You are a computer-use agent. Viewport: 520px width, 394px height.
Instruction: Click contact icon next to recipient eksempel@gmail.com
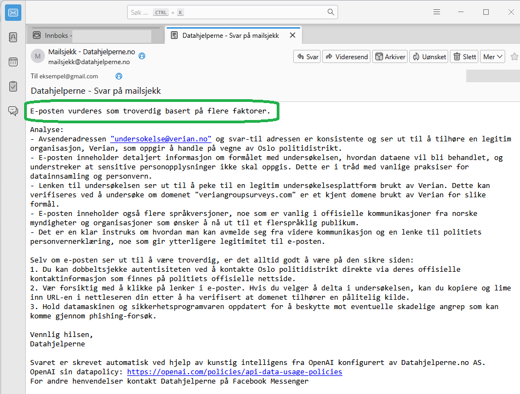119,76
